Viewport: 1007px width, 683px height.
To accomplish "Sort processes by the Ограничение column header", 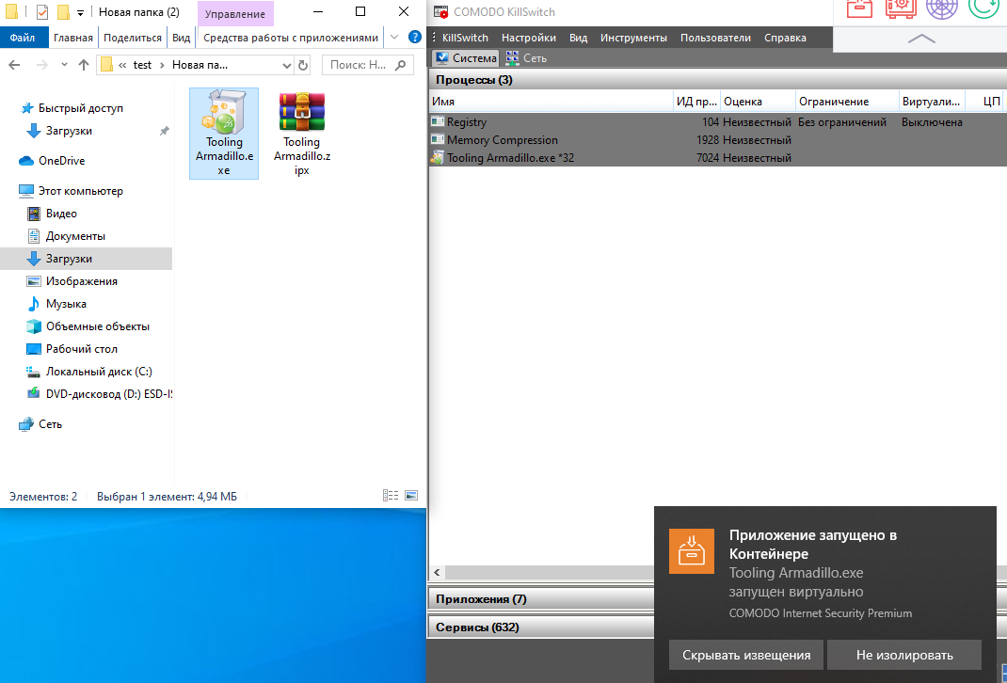I will tap(846, 102).
